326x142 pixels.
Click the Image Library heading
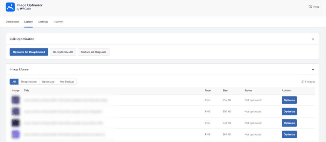[19, 69]
